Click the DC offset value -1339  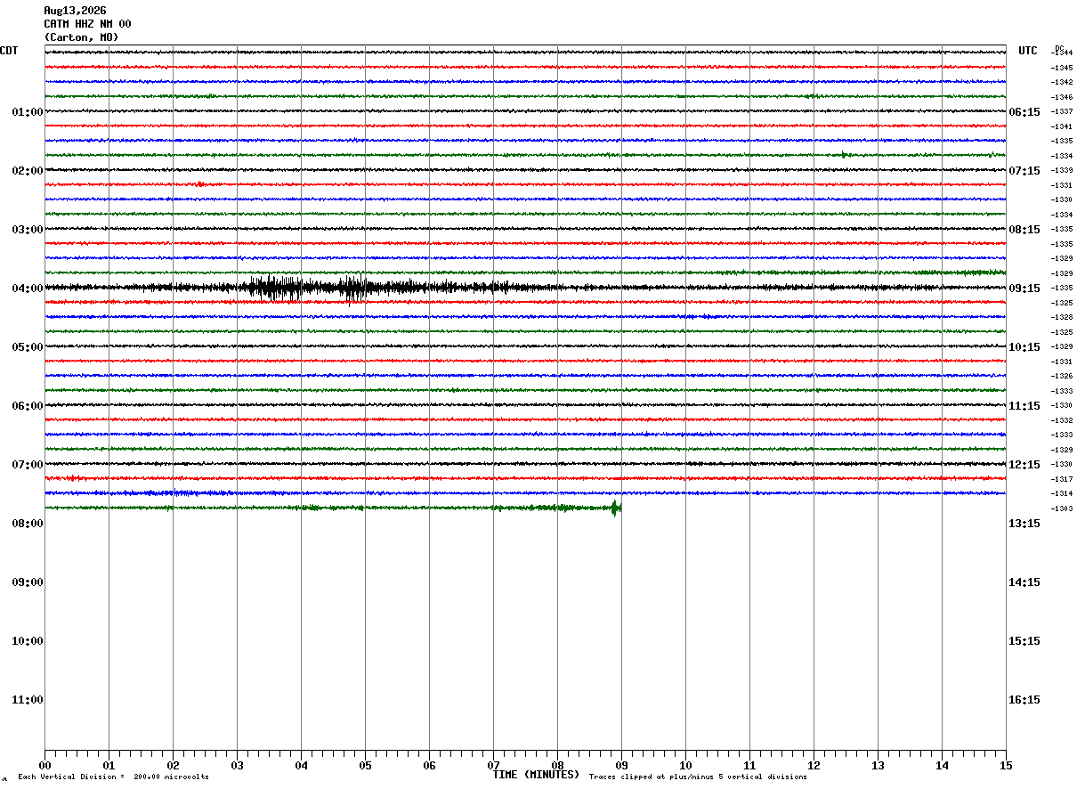pos(1062,171)
